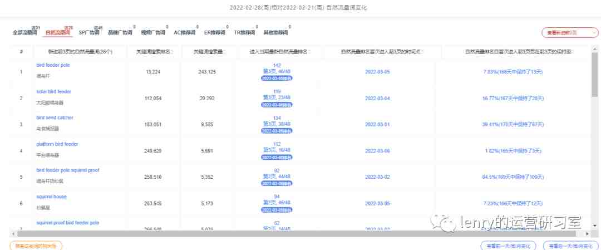Sort by first-entered-top-3-pages time column header

tap(382, 51)
